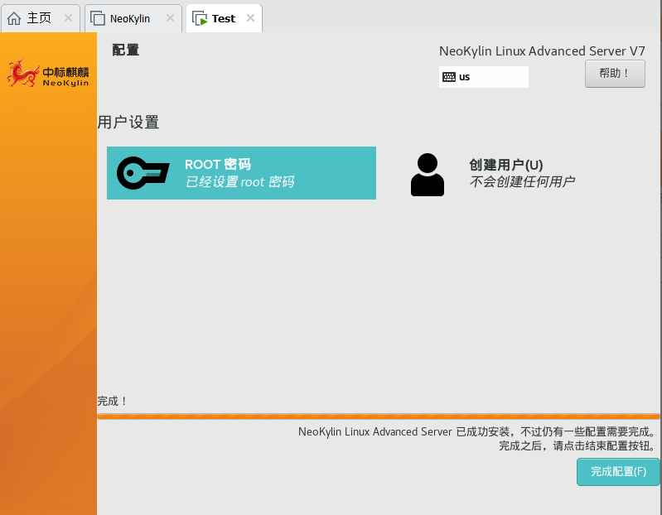Click the person silhouette user icon
Screen dimensions: 662x515
point(428,175)
